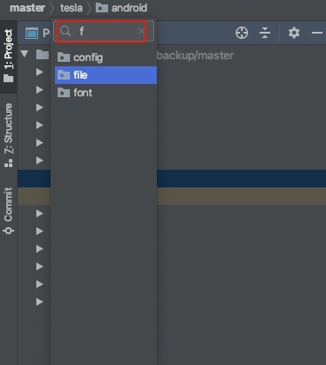
Task: Expand the first collapsed child tree node
Action: pos(40,72)
